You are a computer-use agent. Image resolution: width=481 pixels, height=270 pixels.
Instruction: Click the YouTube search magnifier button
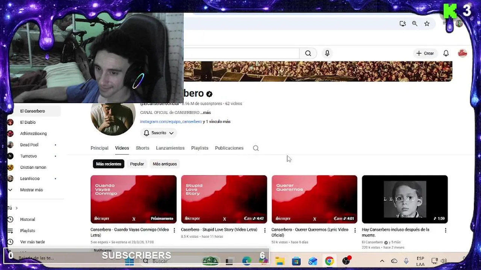pos(308,53)
